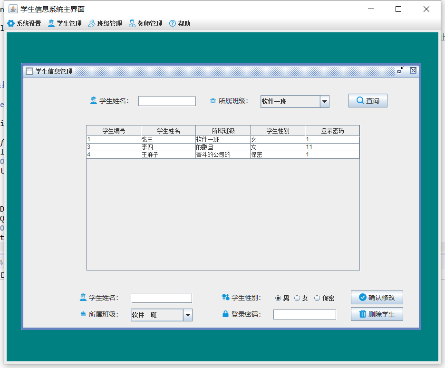Click the 教师管理 teacher icon
Screen dimensions: 445x368
131,23
